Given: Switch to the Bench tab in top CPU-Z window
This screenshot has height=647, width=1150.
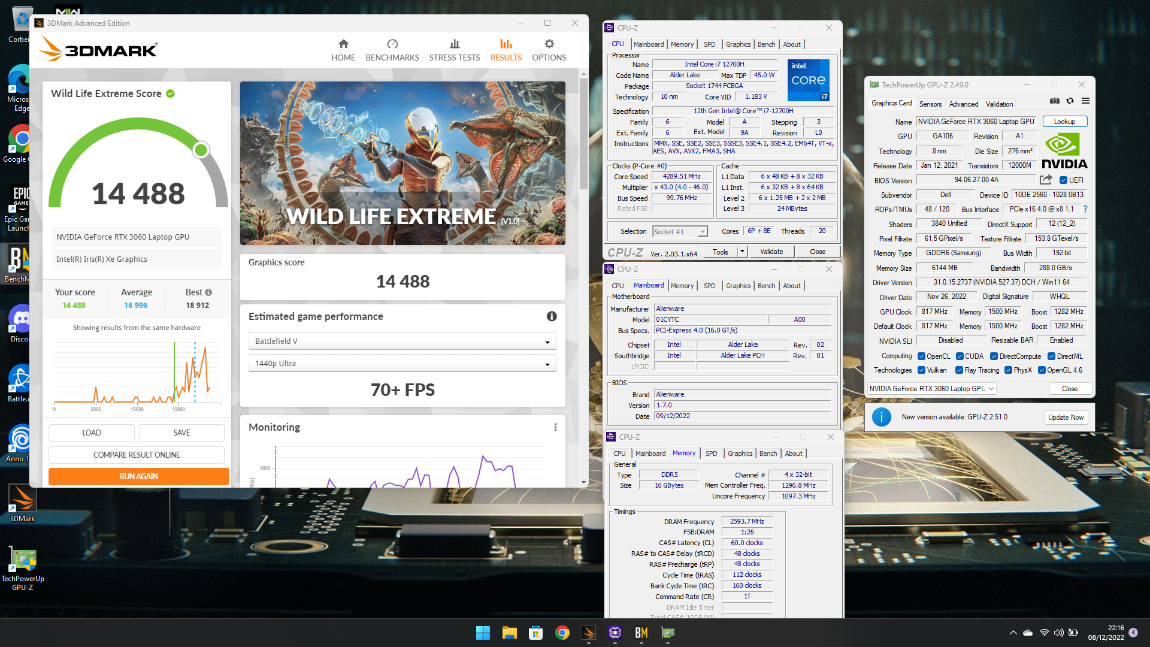Looking at the screenshot, I should pos(766,44).
